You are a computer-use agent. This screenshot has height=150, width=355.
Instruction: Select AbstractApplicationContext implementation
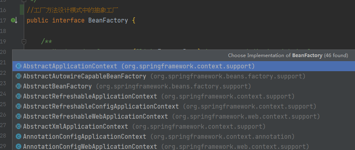coord(184,66)
